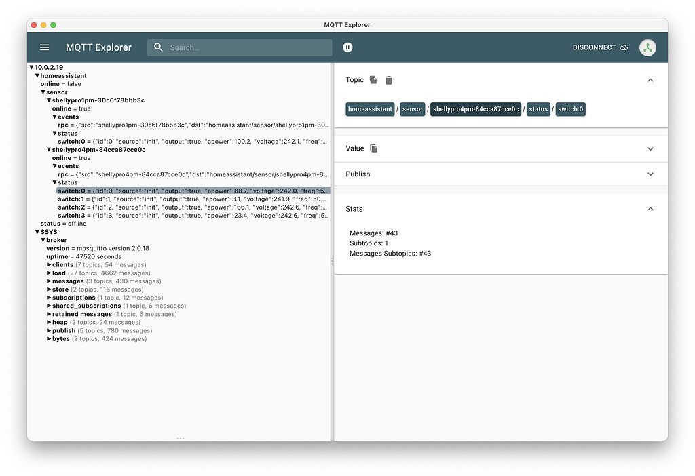Expand the clients topic node
The image size is (695, 476).
[49, 265]
